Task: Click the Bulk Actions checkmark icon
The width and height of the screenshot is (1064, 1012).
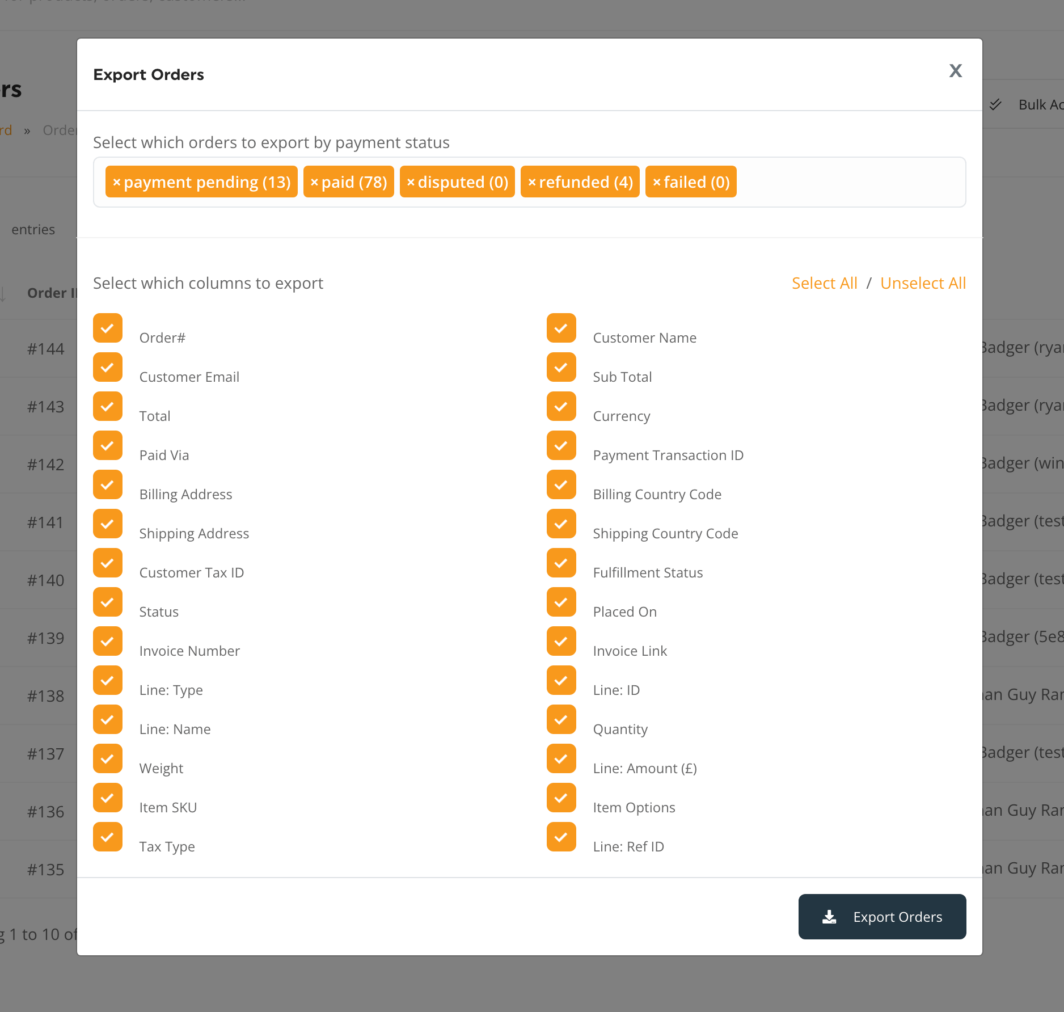Action: pos(995,104)
